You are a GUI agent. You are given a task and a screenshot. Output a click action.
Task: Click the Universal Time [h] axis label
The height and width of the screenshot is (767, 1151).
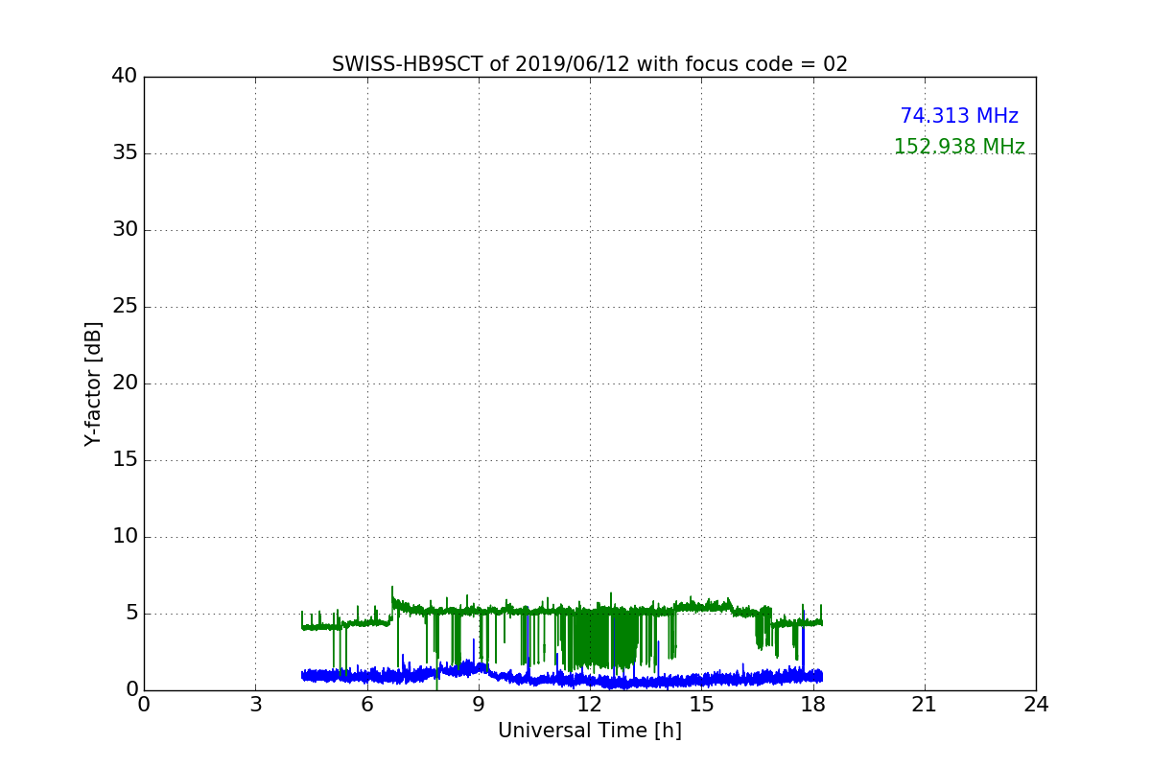(x=590, y=731)
